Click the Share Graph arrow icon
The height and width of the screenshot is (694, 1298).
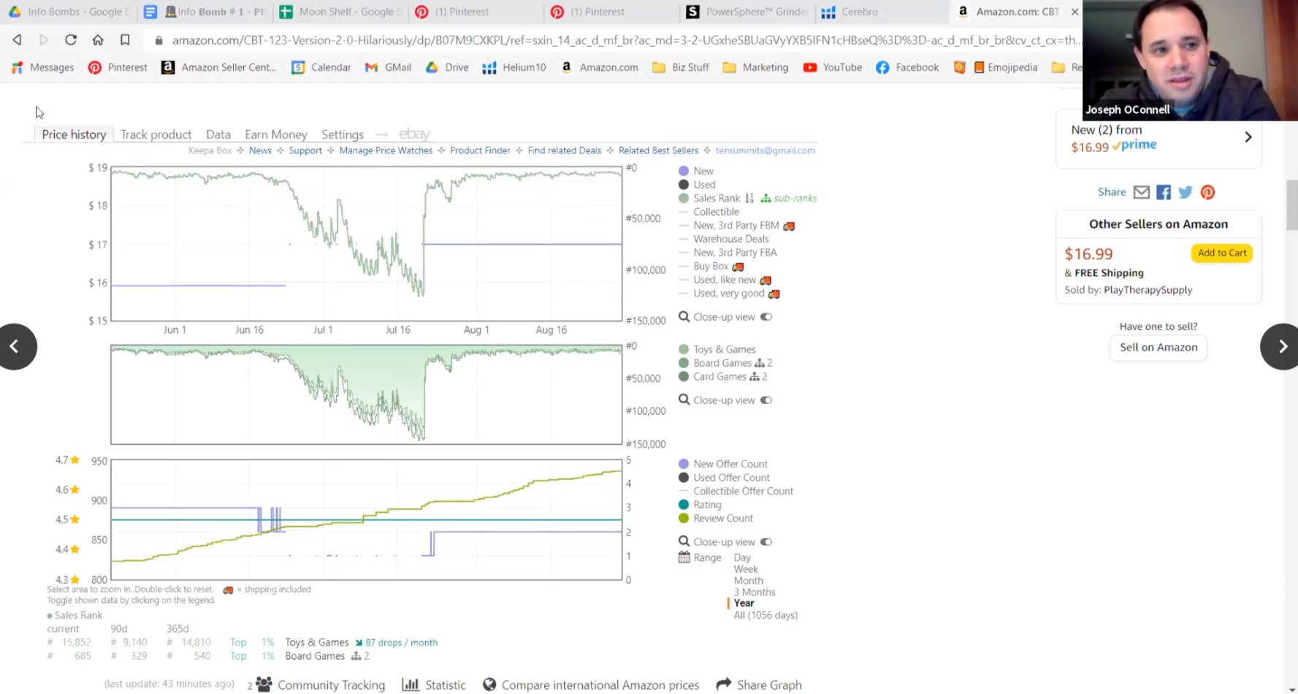724,684
